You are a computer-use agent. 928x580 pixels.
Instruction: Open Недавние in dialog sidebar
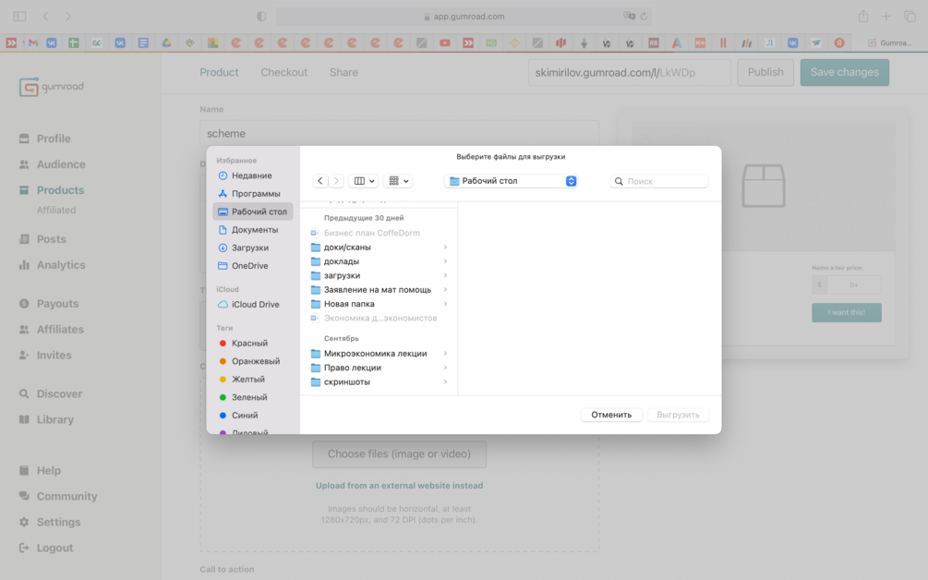(252, 175)
